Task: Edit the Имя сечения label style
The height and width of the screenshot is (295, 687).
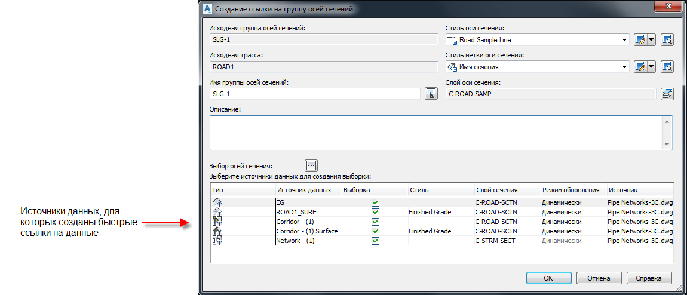Action: pyautogui.click(x=640, y=67)
